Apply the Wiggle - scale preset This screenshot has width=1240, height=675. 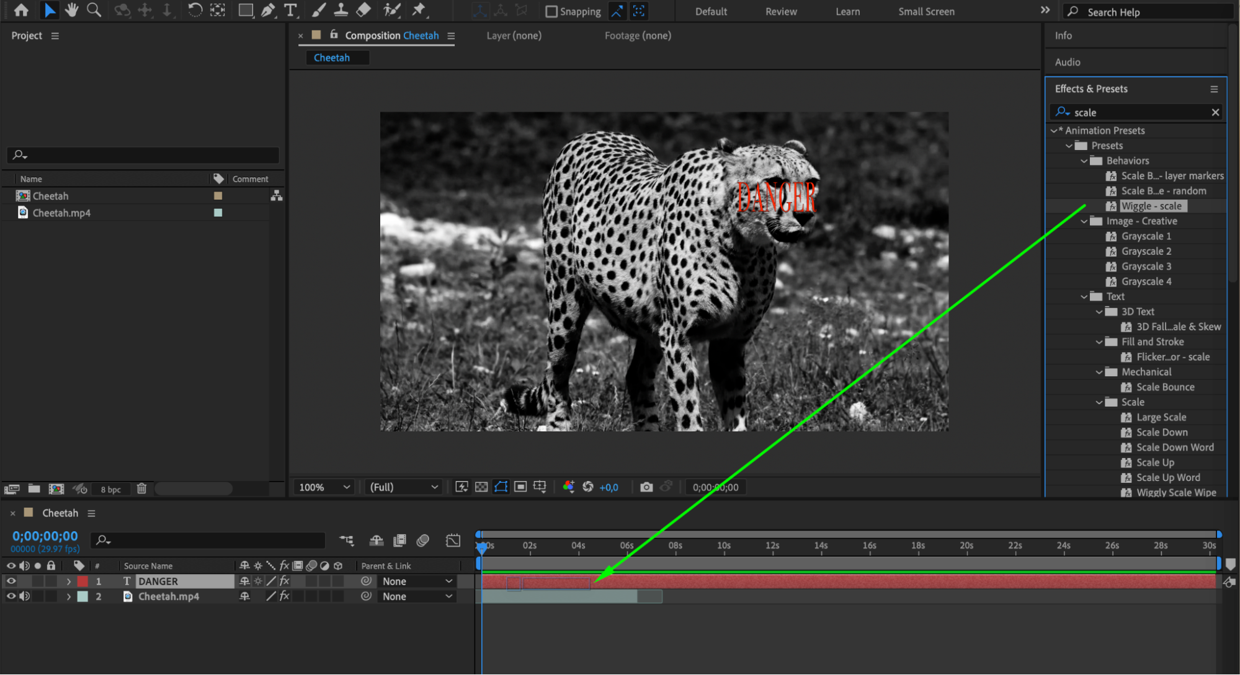[1151, 206]
